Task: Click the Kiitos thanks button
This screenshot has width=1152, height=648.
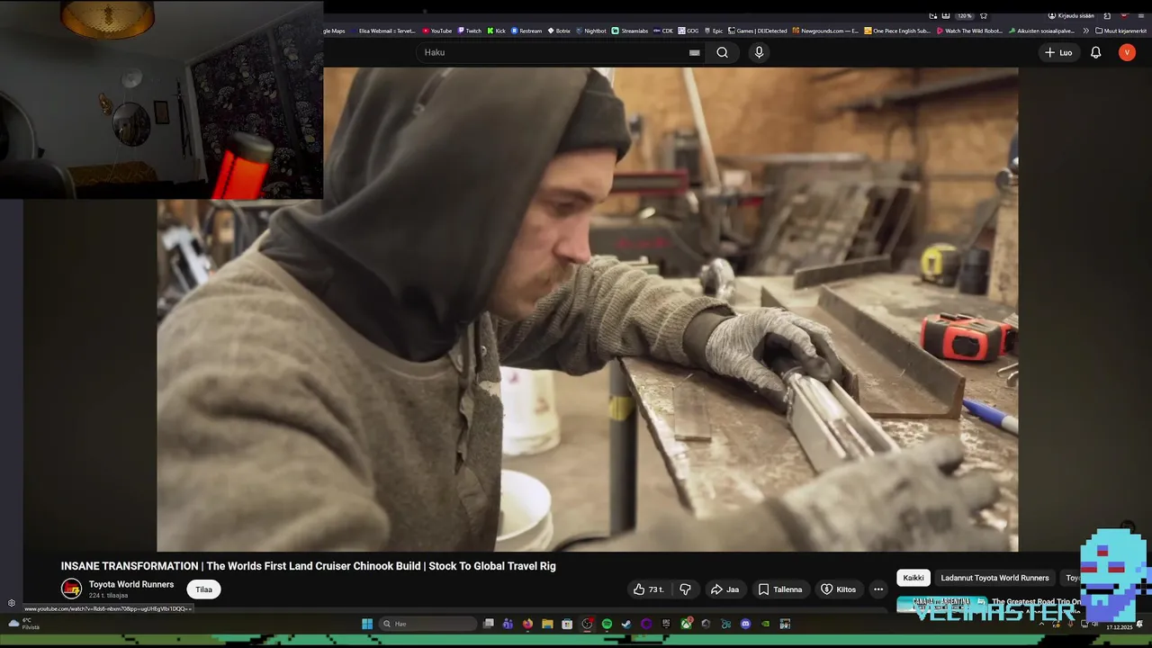Action: [838, 589]
